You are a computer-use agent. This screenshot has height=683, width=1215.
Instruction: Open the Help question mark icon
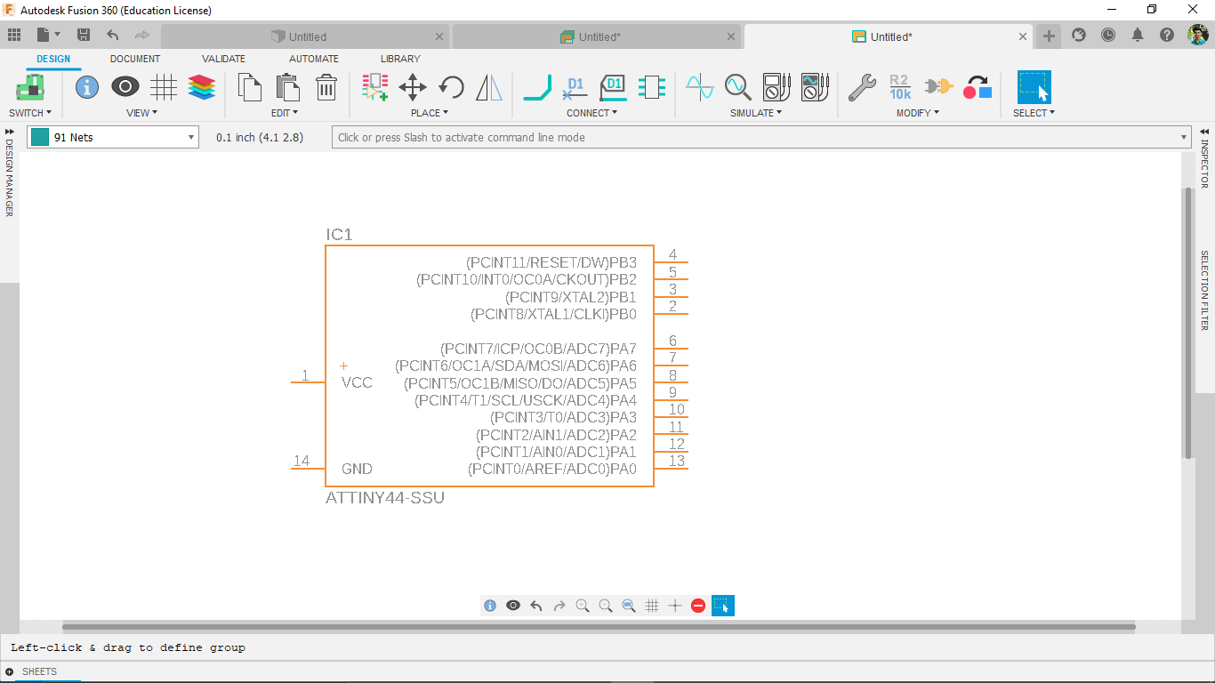pos(1167,35)
